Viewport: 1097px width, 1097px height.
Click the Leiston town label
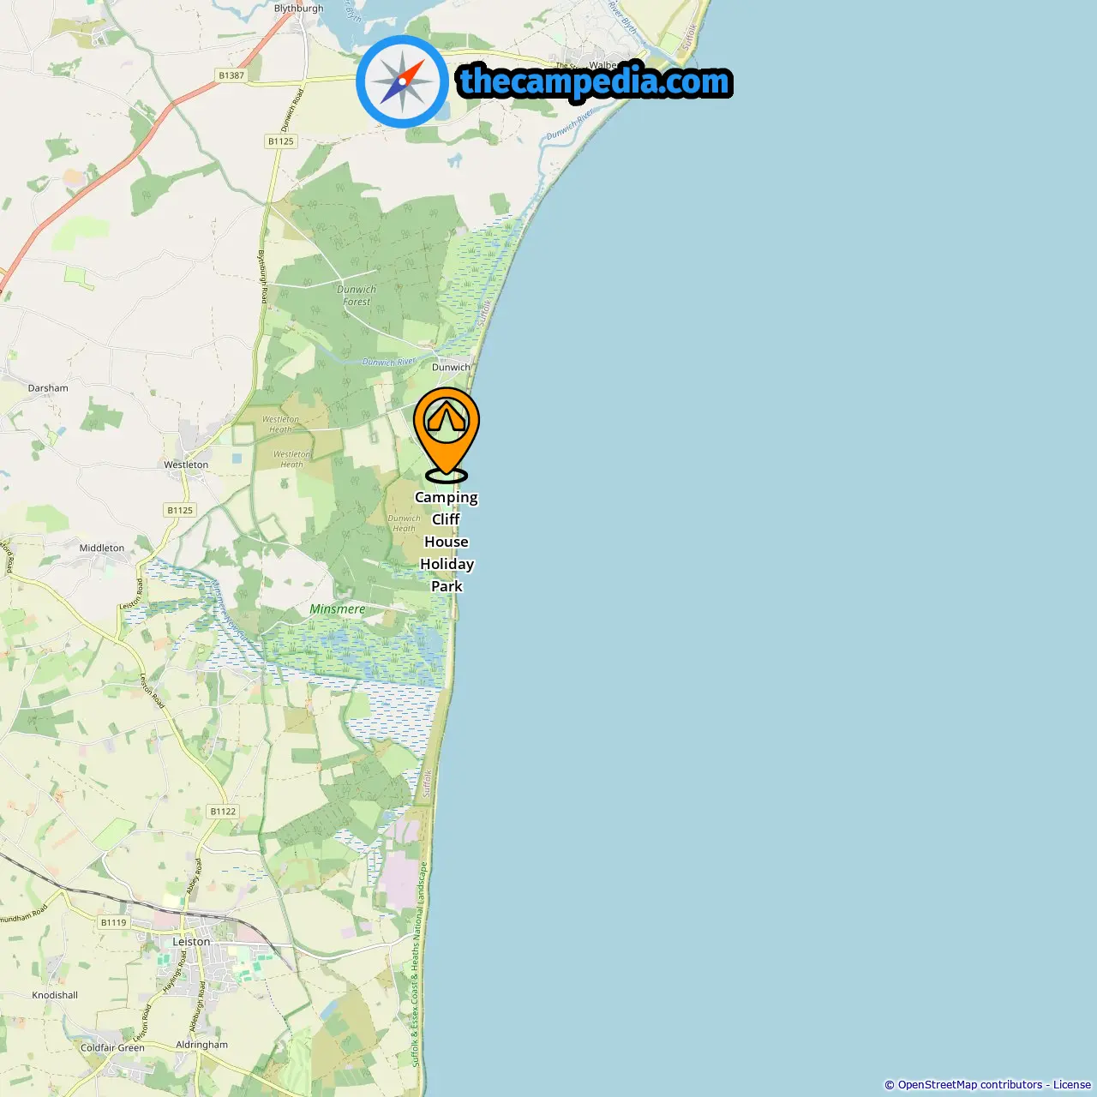[191, 941]
